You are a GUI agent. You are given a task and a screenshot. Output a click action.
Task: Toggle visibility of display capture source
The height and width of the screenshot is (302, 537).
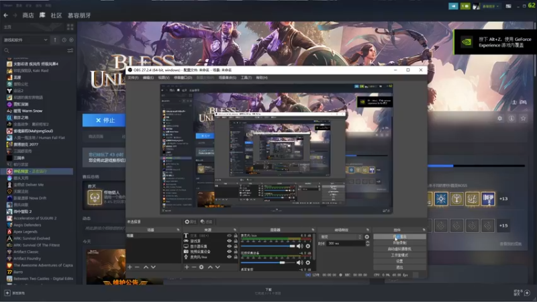pos(229,246)
